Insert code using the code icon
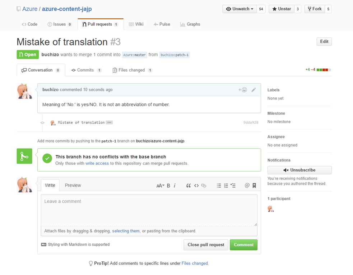The width and height of the screenshot is (353, 275). tap(196, 185)
